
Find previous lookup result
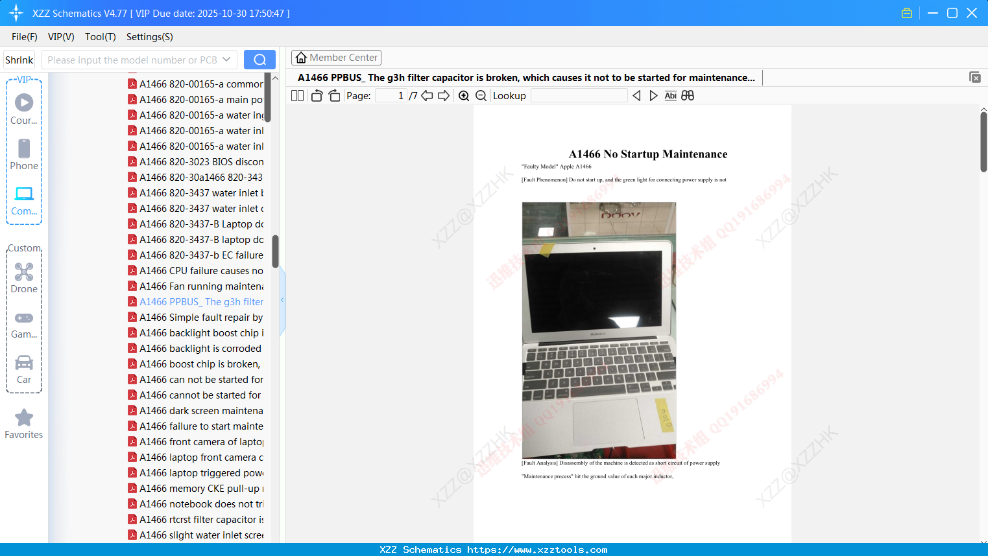click(x=636, y=96)
